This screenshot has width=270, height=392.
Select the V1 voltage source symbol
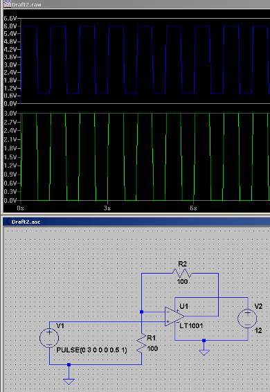coord(49,338)
